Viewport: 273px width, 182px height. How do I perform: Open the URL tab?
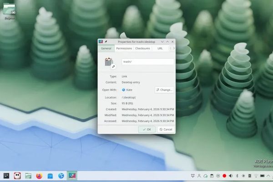[160, 48]
